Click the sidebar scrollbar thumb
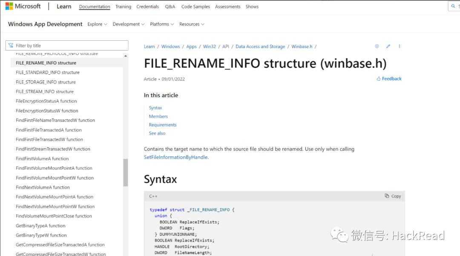This screenshot has width=460, height=256. pyautogui.click(x=126, y=172)
